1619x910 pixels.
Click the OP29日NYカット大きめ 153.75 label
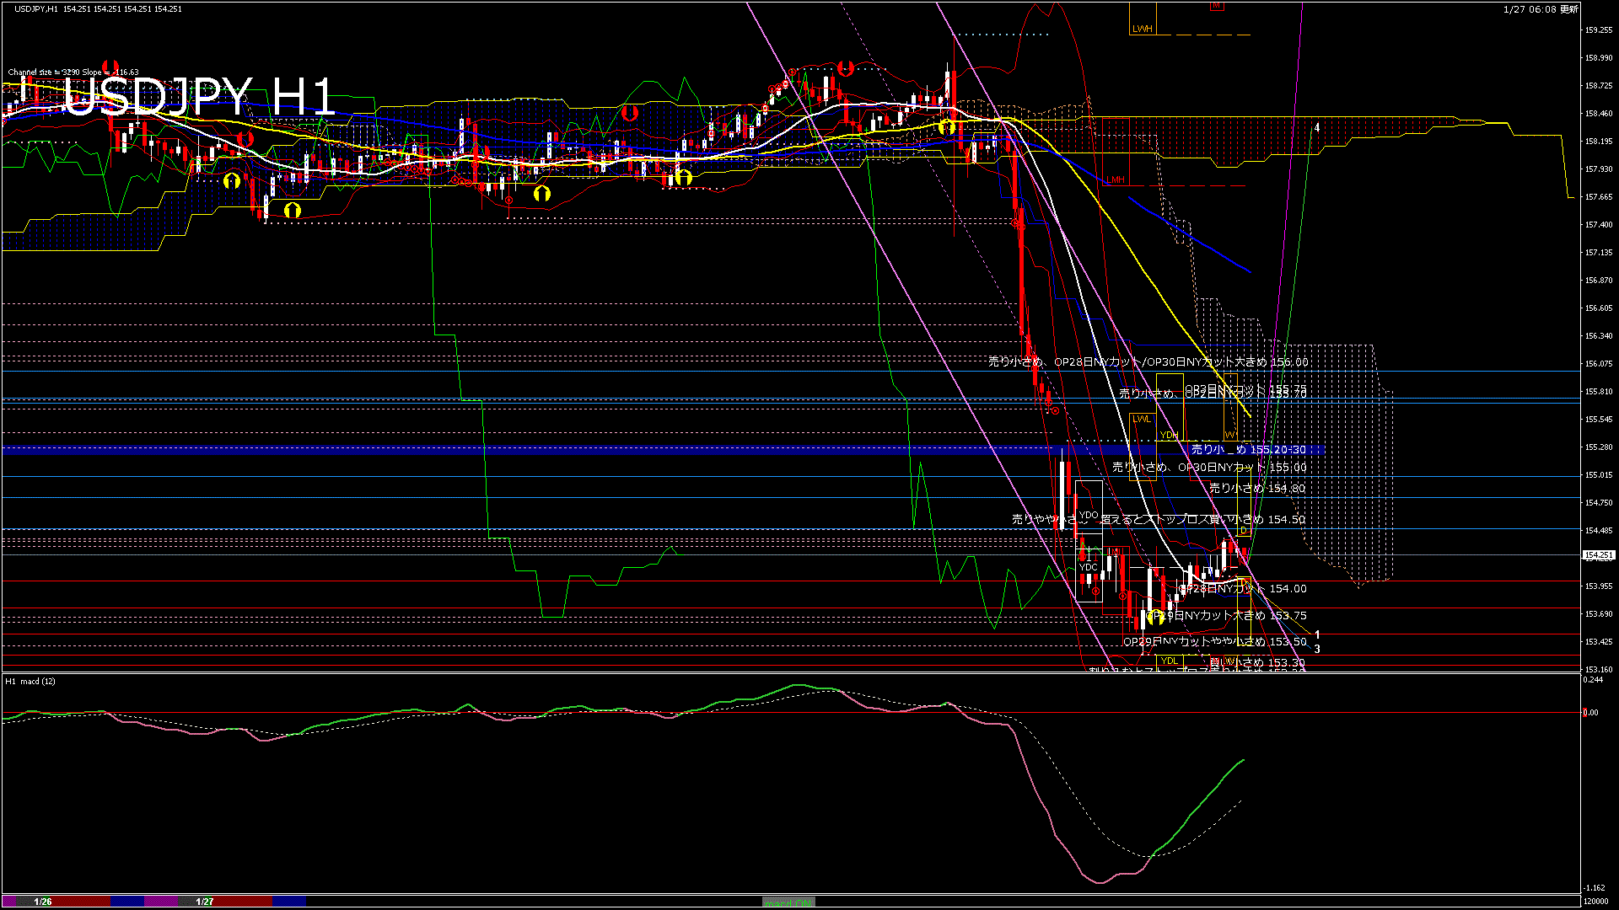[x=1227, y=616]
